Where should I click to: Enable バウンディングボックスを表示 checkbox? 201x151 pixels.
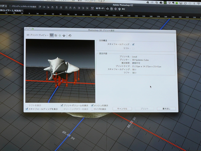click(10, 6)
